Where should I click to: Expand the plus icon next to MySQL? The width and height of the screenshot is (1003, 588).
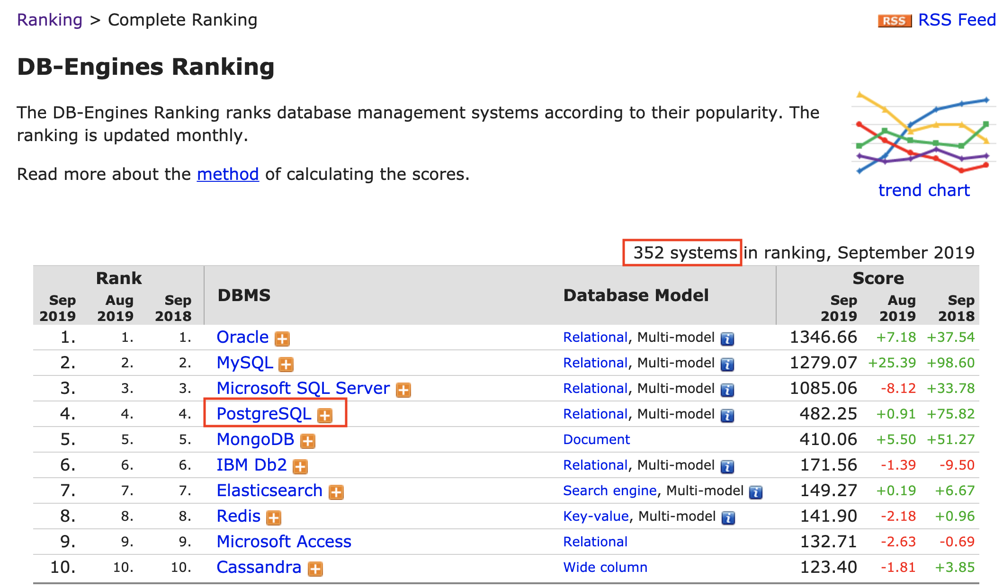coord(286,365)
